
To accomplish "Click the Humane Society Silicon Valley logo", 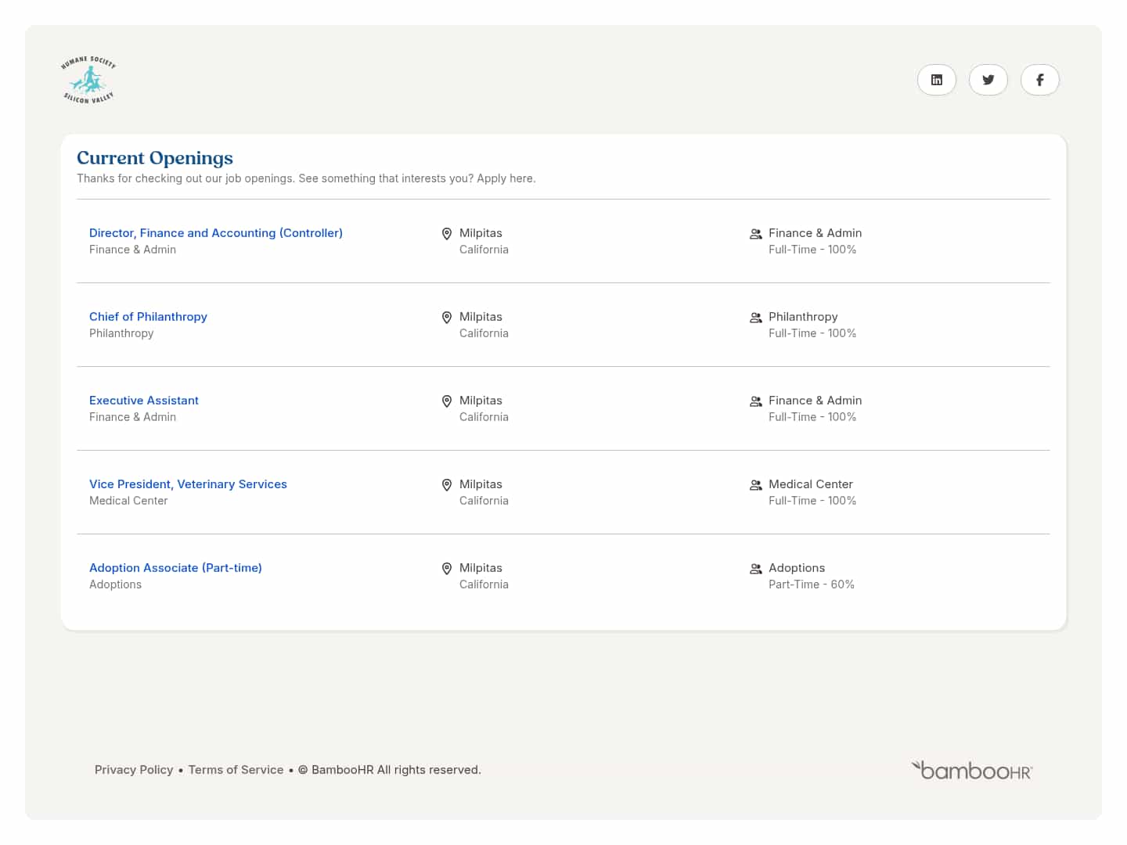I will (88, 80).
